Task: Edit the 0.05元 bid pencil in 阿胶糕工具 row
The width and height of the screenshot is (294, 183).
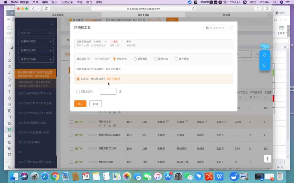Action: 206,122
